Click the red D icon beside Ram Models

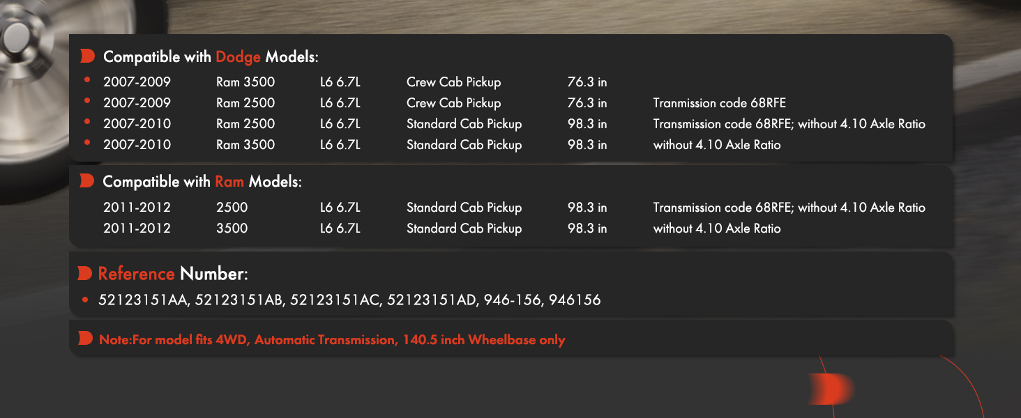point(86,181)
